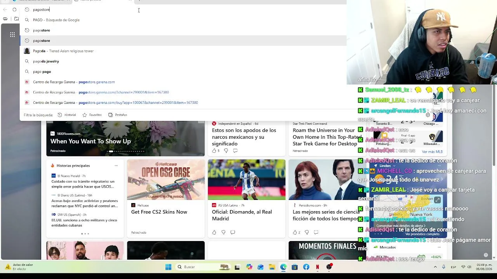
Task: Select the 'Pagoda - Tiered Asian religious tower' suggestion
Action: [x=183, y=51]
